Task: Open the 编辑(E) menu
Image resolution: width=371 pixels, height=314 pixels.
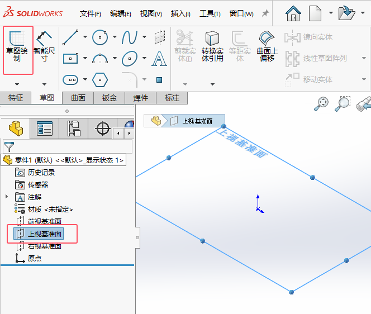Action: tap(121, 14)
